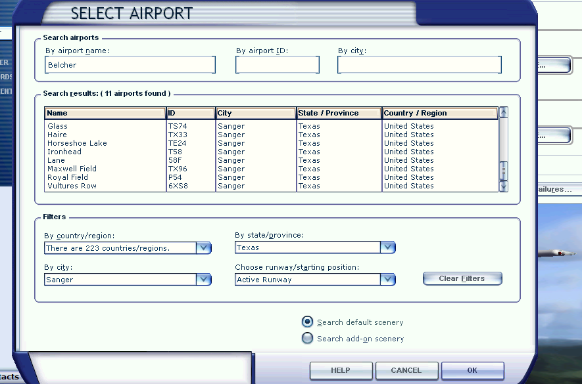Click the scroll-up arrow on the results list

tap(503, 113)
